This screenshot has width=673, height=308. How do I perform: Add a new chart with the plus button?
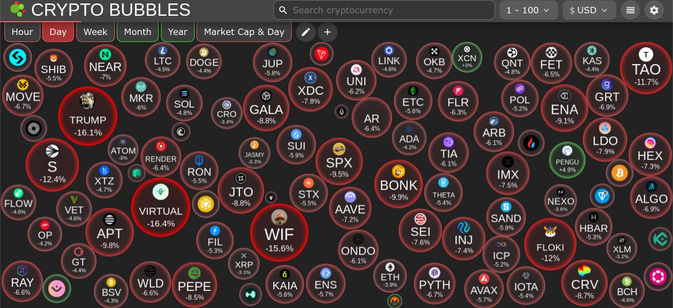tap(328, 32)
